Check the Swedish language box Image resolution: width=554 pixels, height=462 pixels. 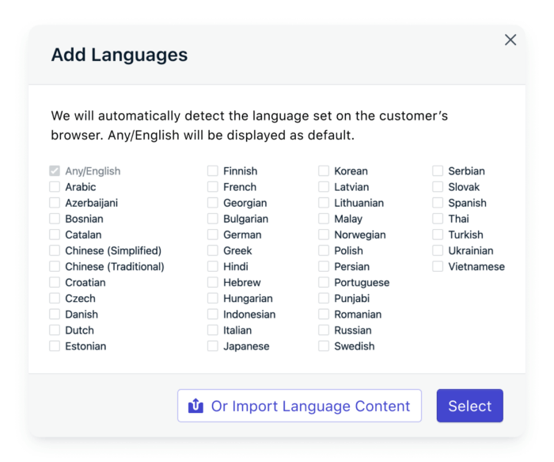[324, 346]
